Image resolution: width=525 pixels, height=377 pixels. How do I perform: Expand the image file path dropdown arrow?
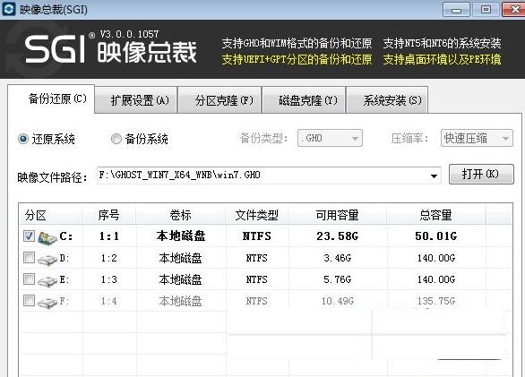pyautogui.click(x=434, y=176)
